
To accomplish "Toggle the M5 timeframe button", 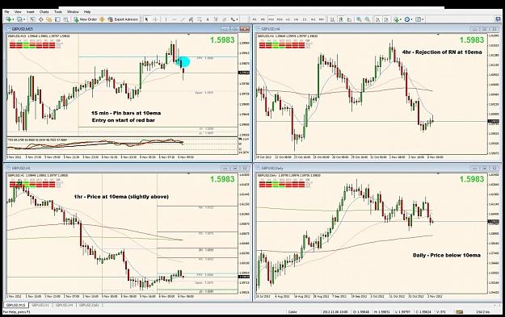I will [263, 19].
